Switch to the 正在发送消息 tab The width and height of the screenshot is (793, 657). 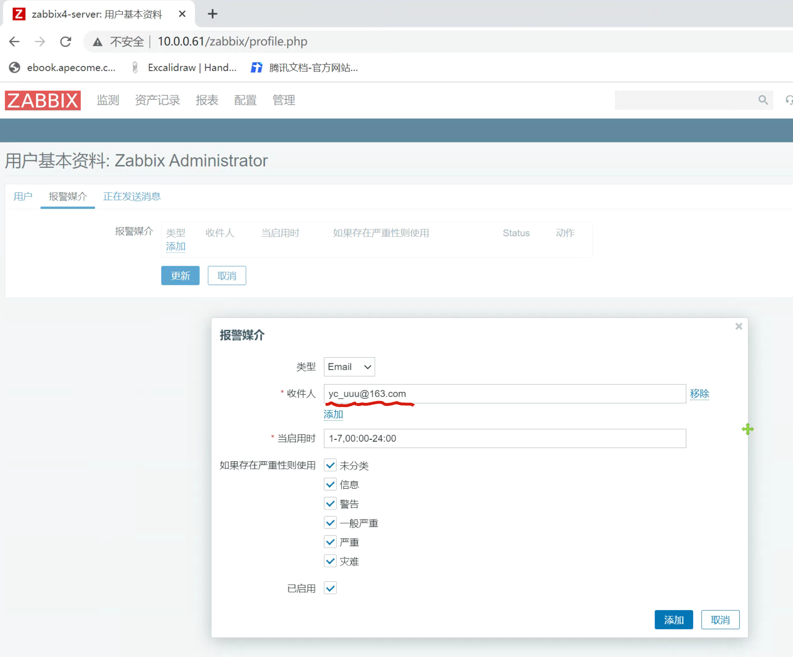click(x=132, y=196)
